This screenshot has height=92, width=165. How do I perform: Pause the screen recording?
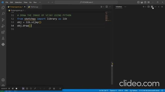tap(9, 89)
